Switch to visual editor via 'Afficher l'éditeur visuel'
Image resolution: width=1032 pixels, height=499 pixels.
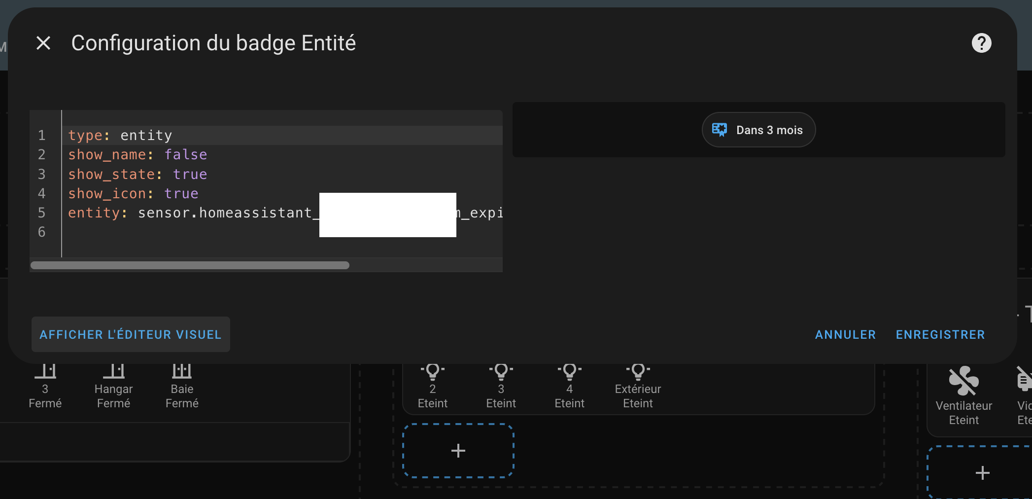pyautogui.click(x=131, y=334)
